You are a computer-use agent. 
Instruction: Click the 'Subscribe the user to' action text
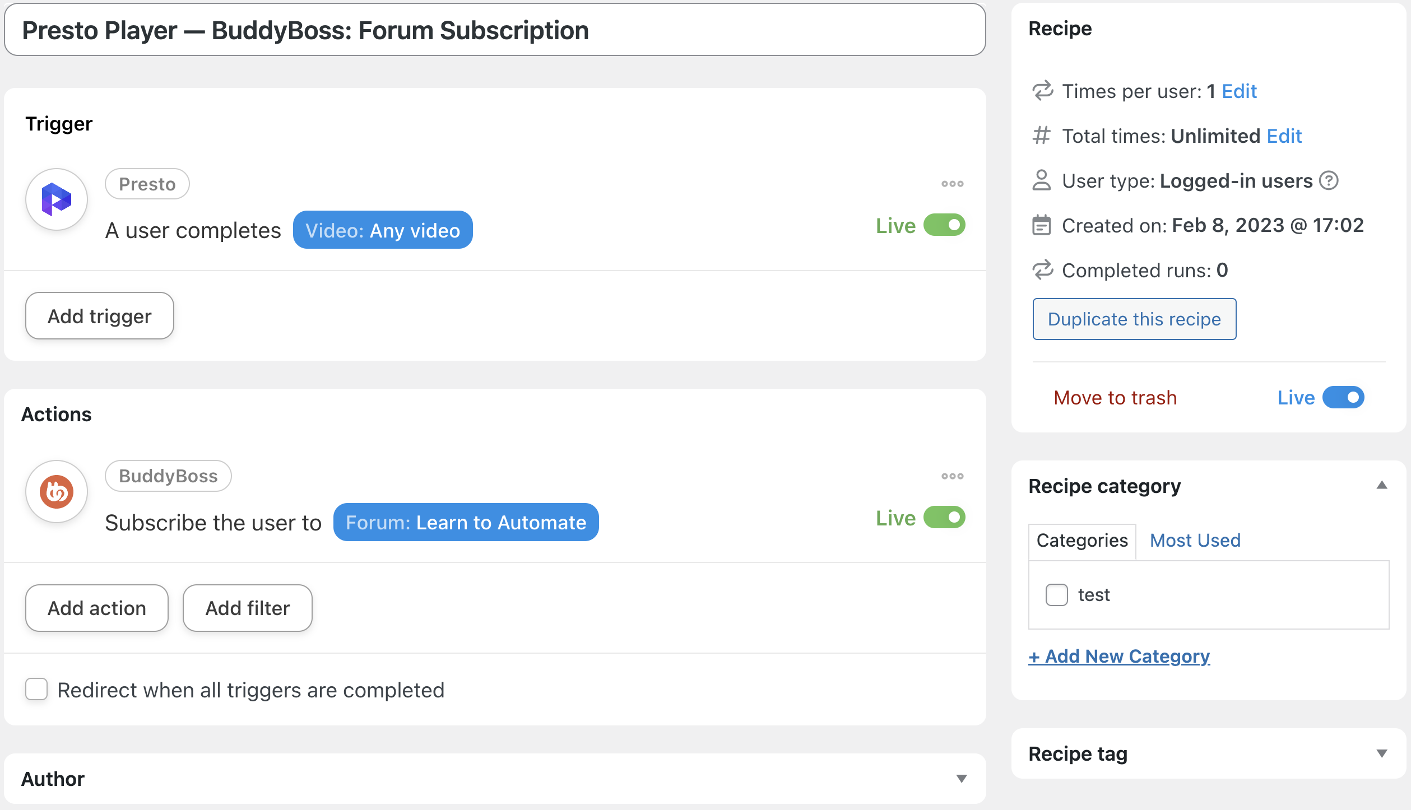click(213, 523)
